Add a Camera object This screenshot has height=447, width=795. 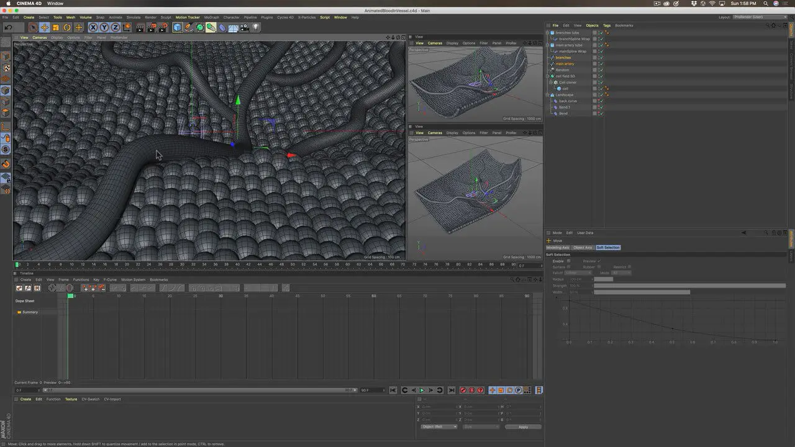(244, 27)
